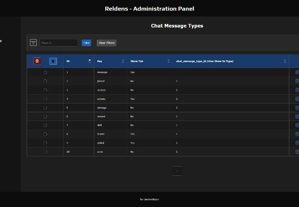Open edit icon for the skill row
The image size is (299, 207).
pyautogui.click(x=297, y=125)
